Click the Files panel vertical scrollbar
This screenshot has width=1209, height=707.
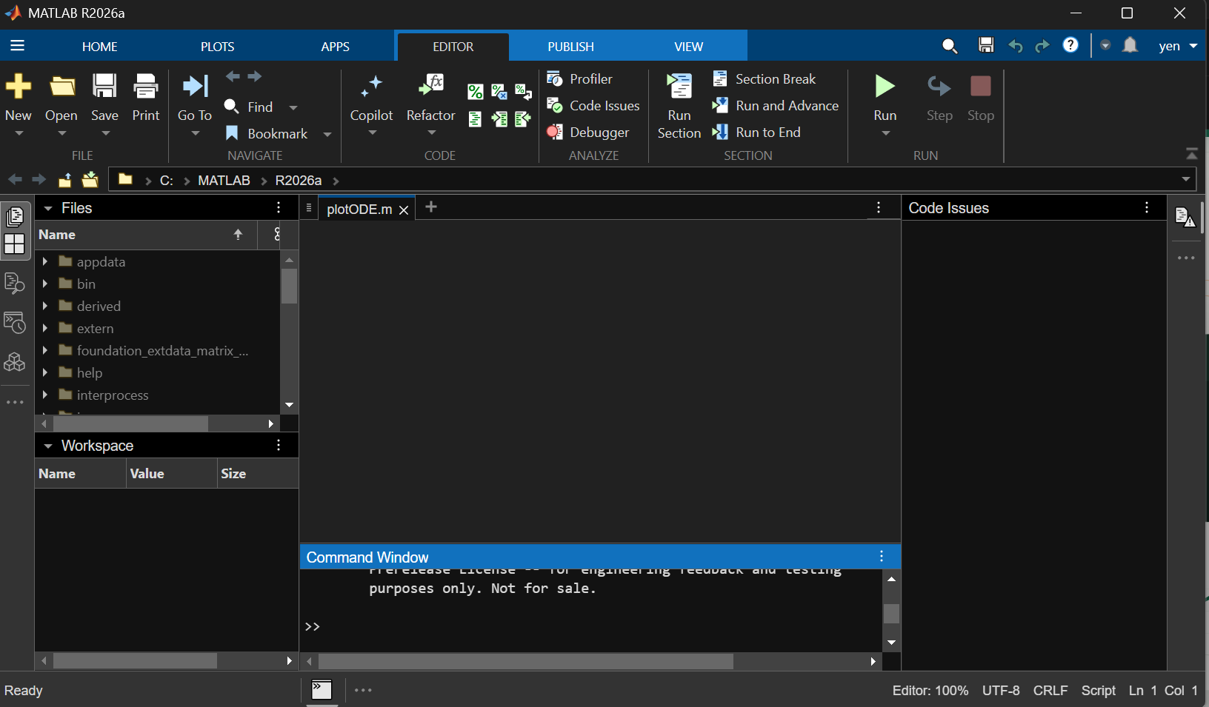pyautogui.click(x=290, y=286)
